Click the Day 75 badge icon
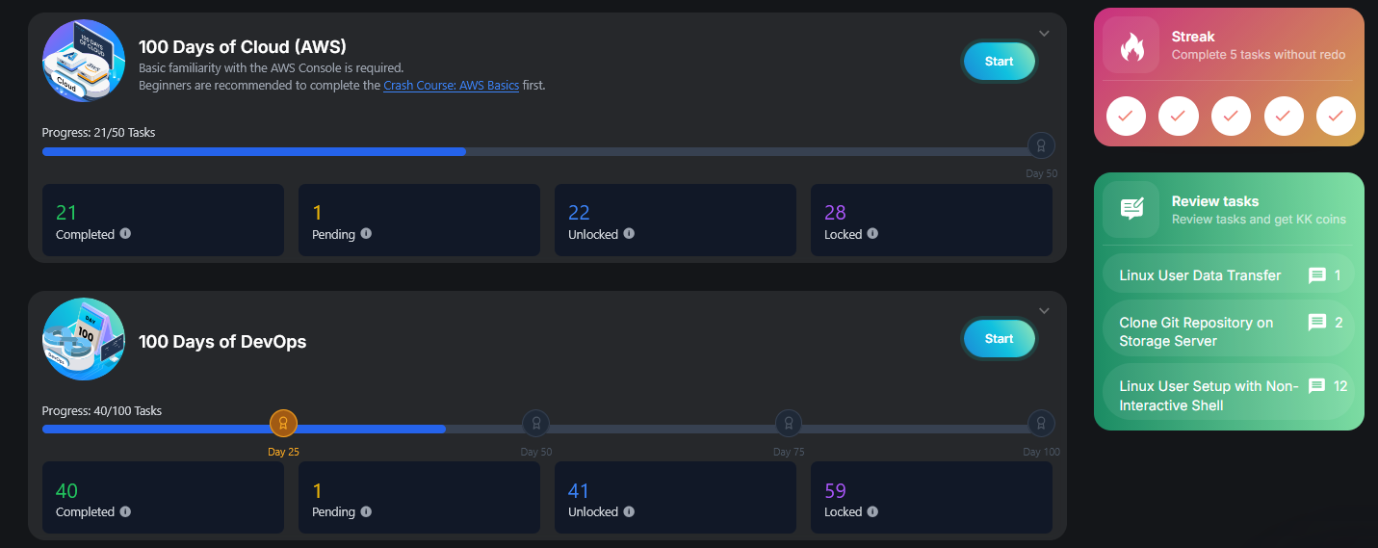Image resolution: width=1378 pixels, height=548 pixels. (x=789, y=423)
